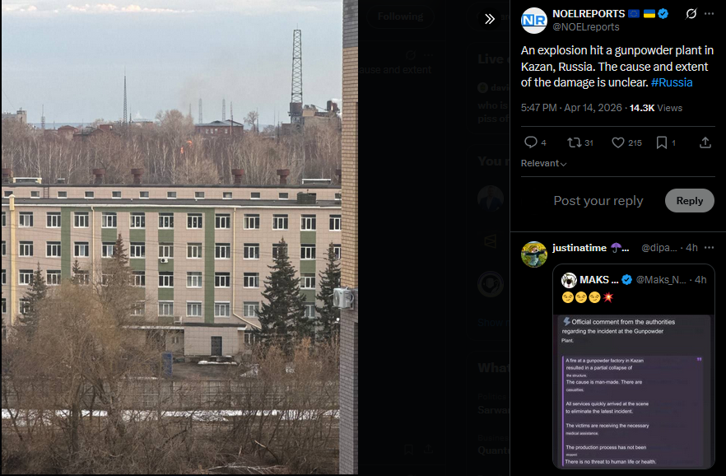Open justinatime's profile avatar
The width and height of the screenshot is (726, 476).
[534, 254]
